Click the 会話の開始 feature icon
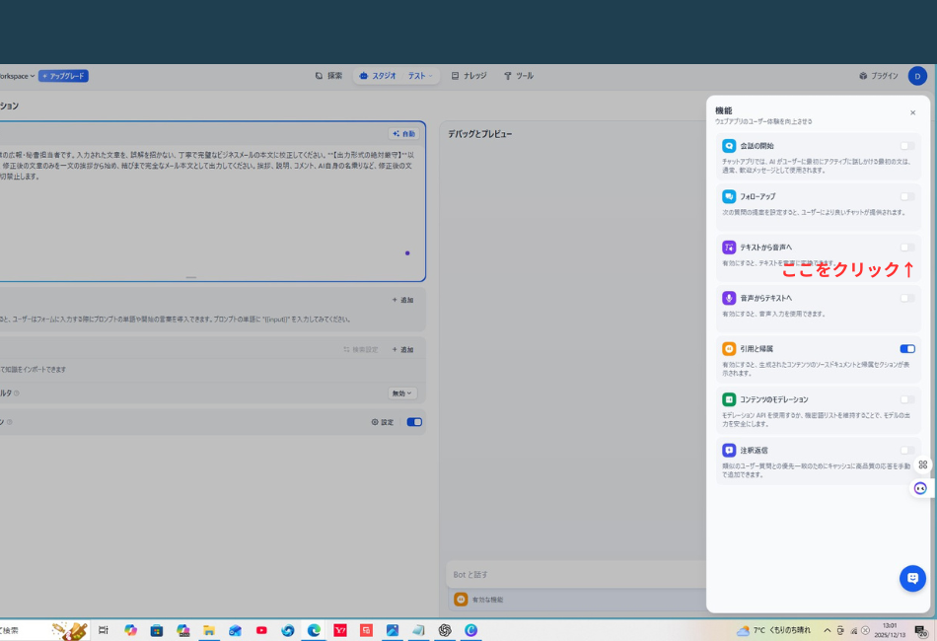The width and height of the screenshot is (937, 641). click(x=729, y=146)
